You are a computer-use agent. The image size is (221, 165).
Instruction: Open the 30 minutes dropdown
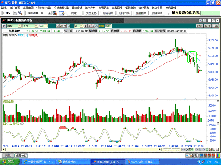point(81,26)
